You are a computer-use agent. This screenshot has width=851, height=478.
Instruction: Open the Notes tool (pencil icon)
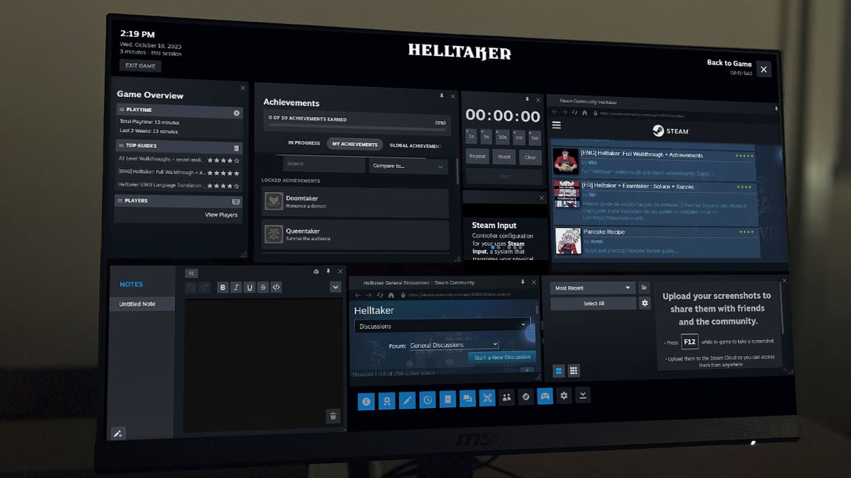406,400
